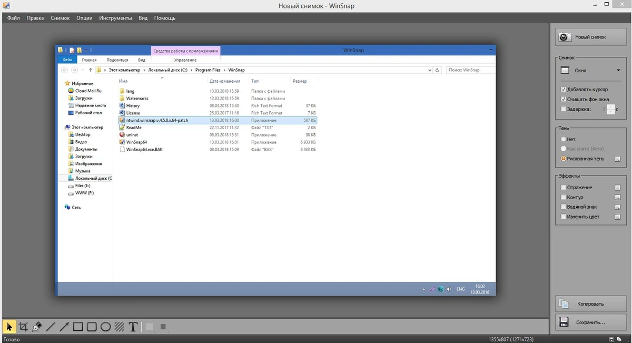The width and height of the screenshot is (632, 343).
Task: Open settings for Рисованная тень shadow
Action: (x=618, y=159)
